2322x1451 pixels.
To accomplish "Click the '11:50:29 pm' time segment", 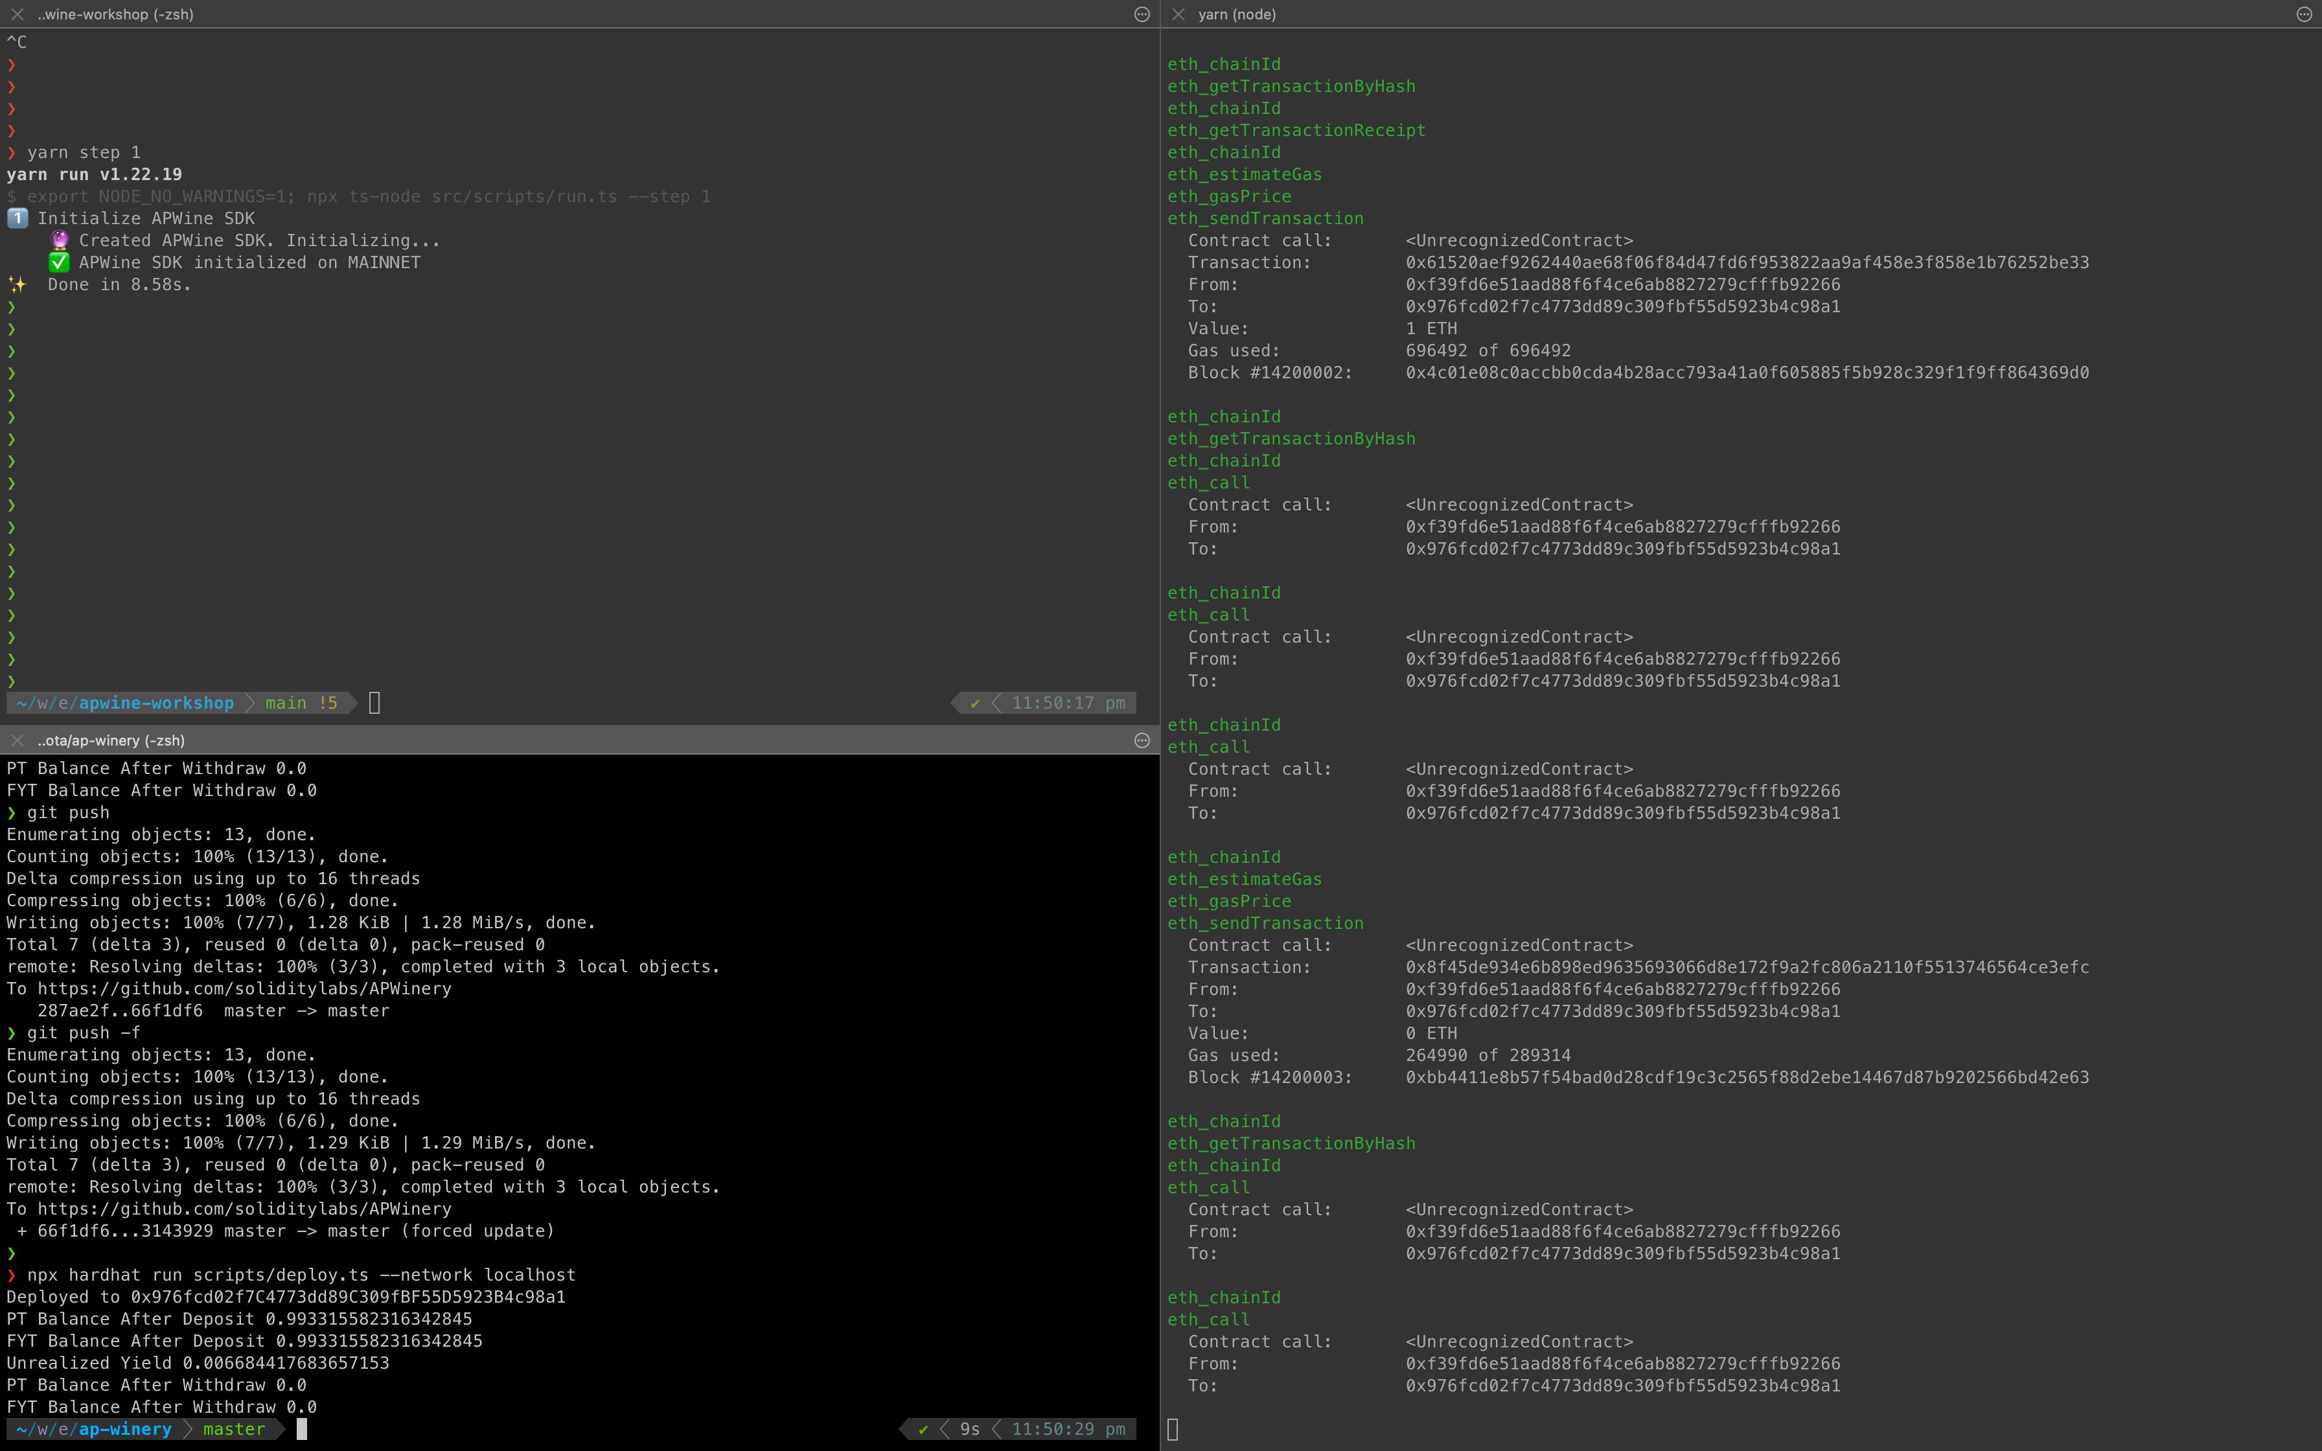I will (x=1069, y=1429).
